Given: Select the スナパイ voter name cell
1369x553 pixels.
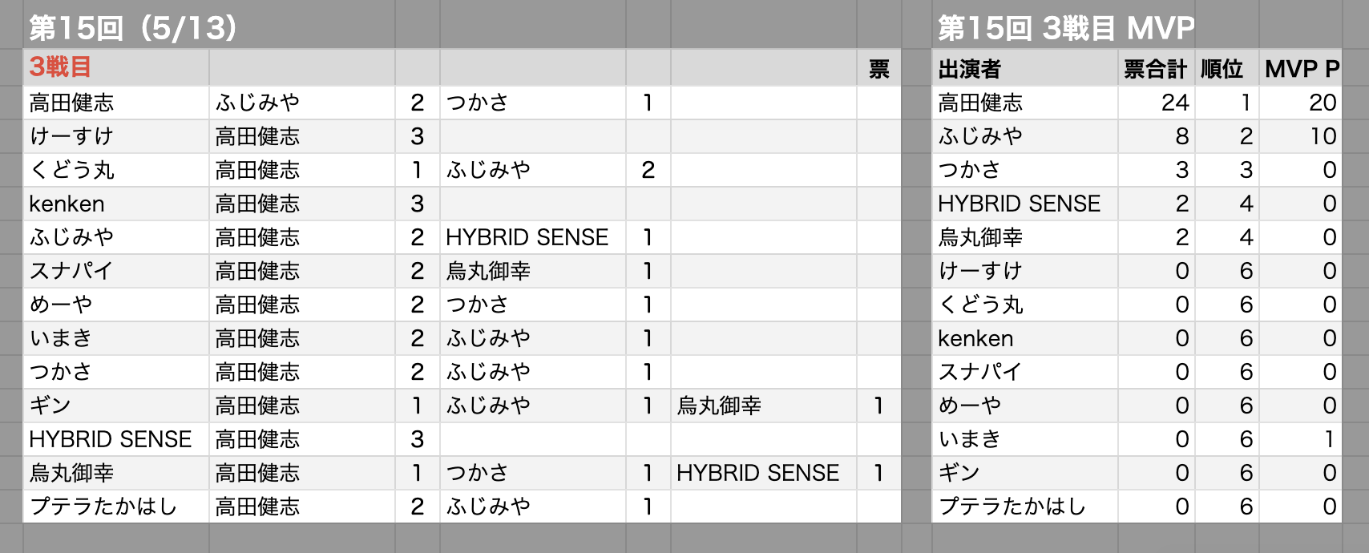Looking at the screenshot, I should click(116, 271).
